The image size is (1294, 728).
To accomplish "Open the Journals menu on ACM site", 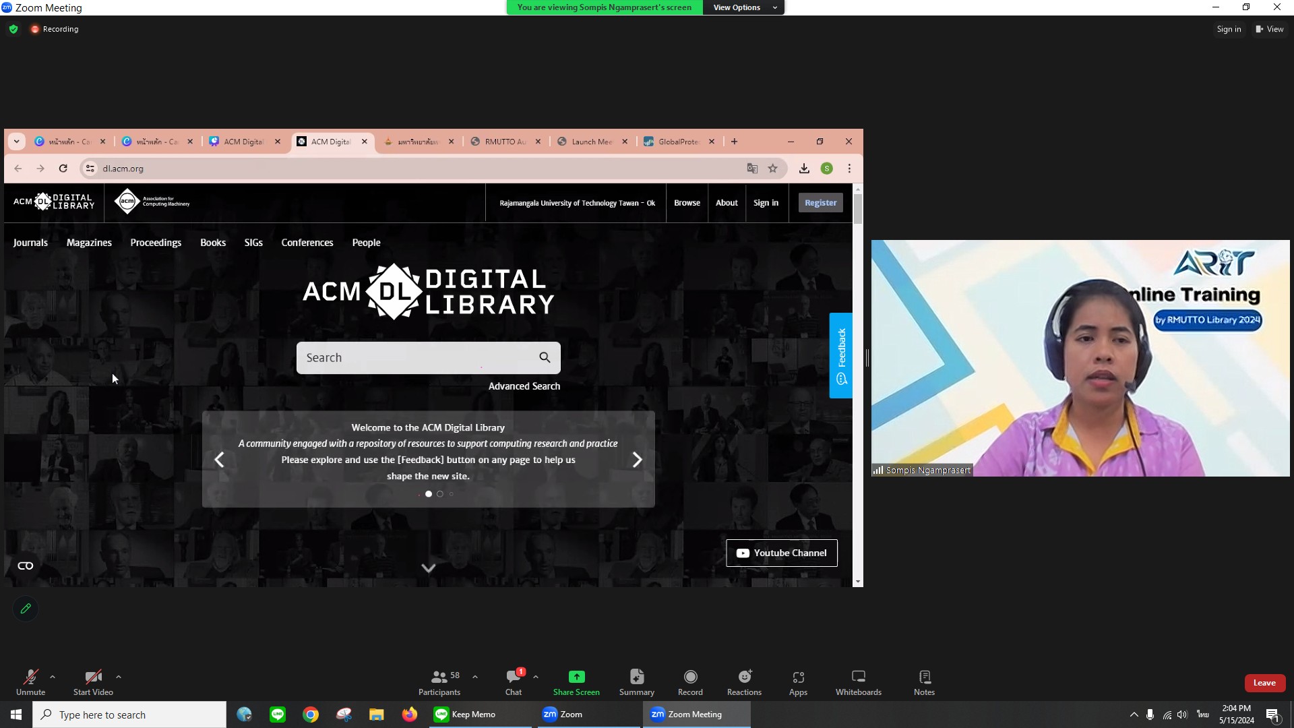I will coord(30,243).
